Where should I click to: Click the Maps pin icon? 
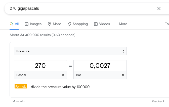(49, 24)
